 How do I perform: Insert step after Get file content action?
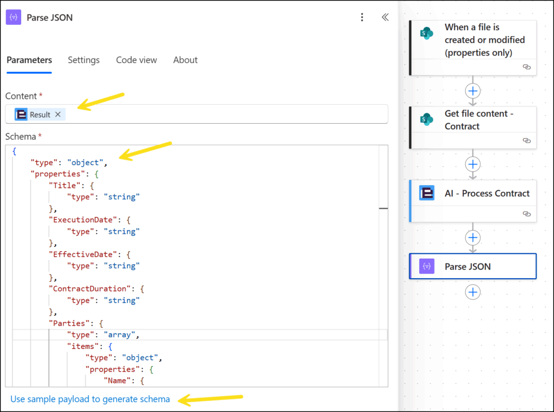pyautogui.click(x=473, y=164)
